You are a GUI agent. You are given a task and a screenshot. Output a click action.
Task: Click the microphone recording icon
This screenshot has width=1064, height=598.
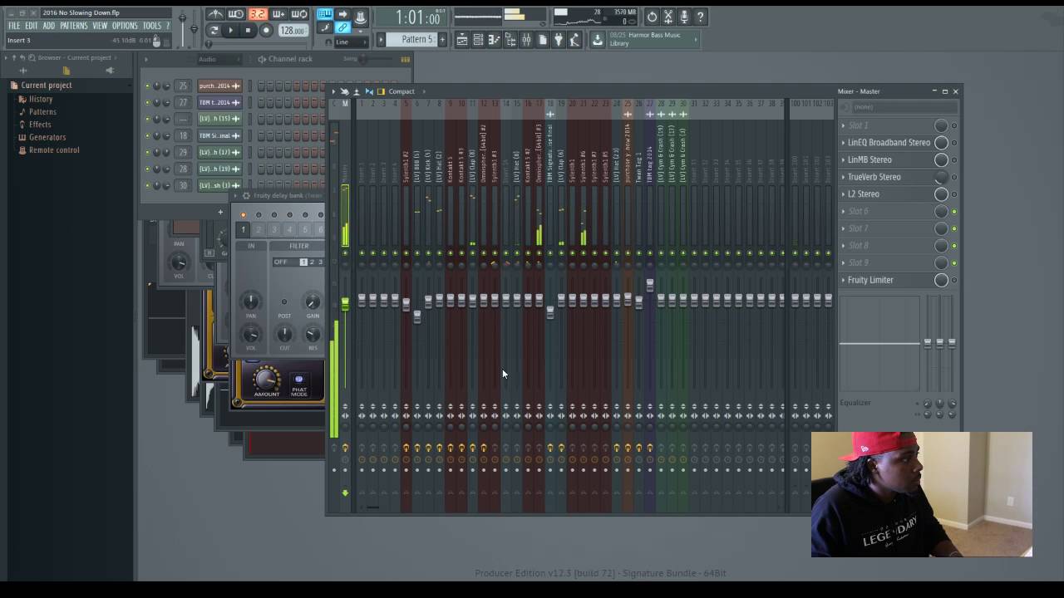click(684, 17)
